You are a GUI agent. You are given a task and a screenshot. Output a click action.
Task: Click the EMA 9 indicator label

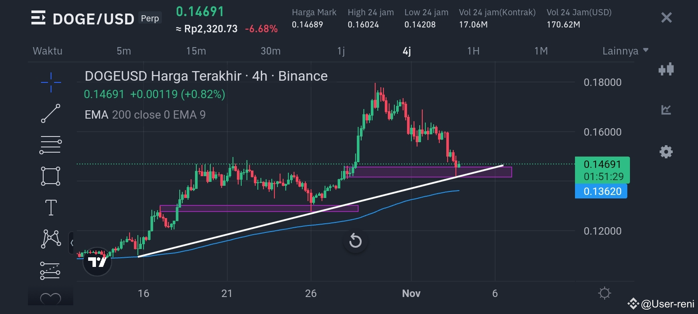pyautogui.click(x=189, y=115)
